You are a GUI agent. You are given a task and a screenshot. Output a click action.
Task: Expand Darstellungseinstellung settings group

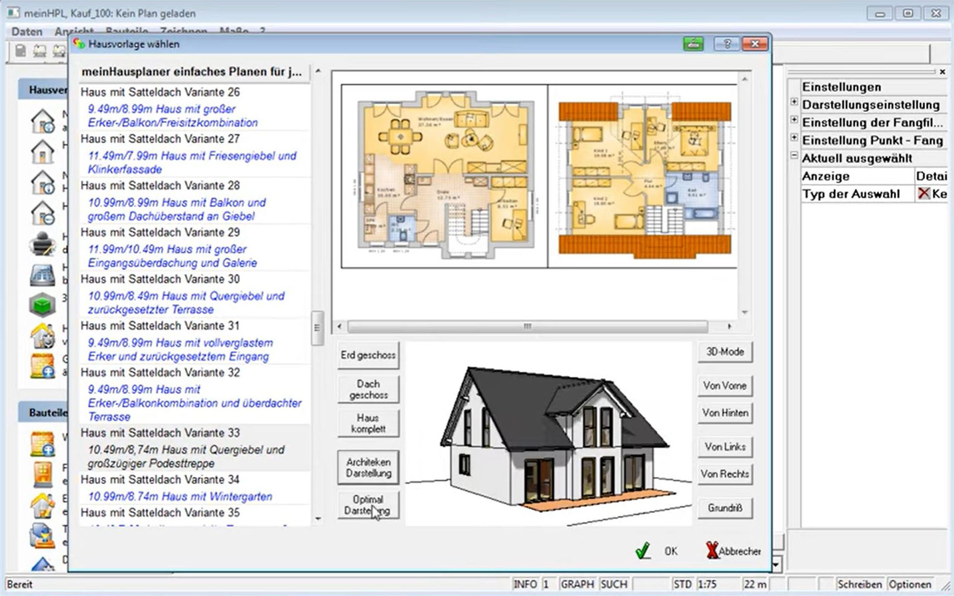pos(794,102)
